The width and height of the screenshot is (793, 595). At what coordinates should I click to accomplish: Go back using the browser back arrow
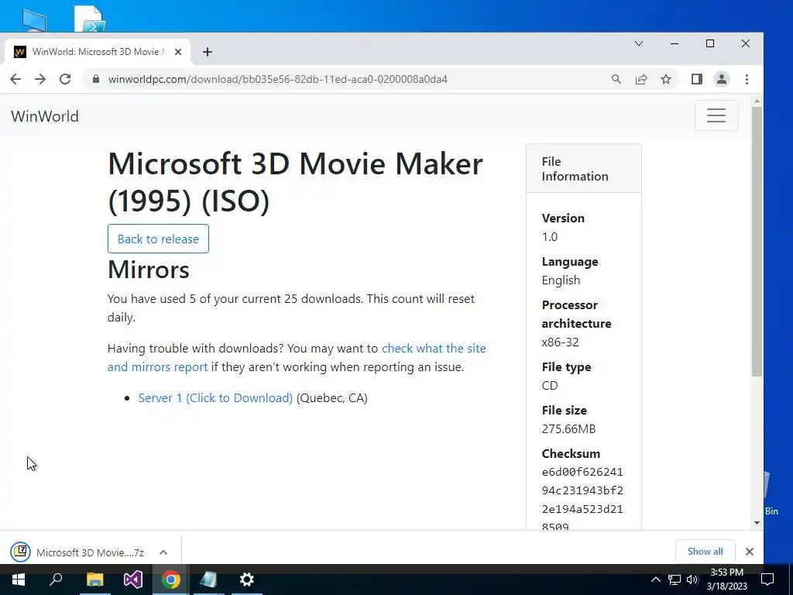[15, 79]
